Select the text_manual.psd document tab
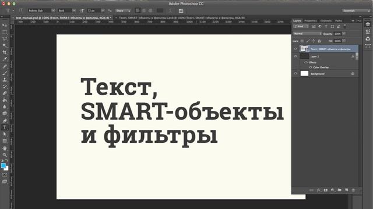This screenshot has width=373, height=209. coord(64,18)
